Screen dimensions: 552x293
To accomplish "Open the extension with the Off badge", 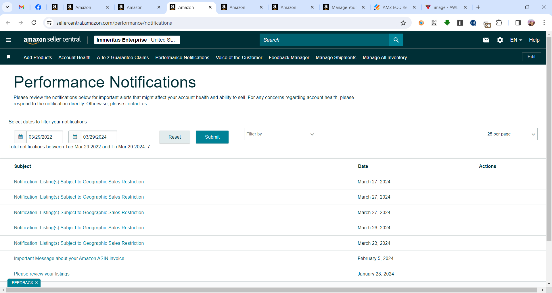I will [487, 24].
